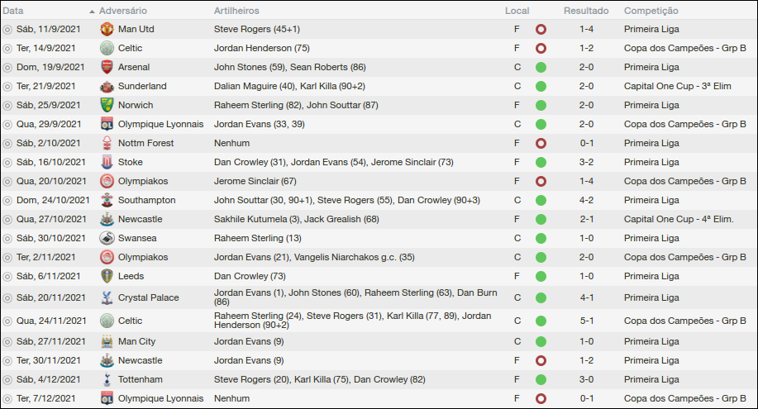The height and width of the screenshot is (409, 758).
Task: Open the Nottm Forest team link
Action: click(146, 143)
